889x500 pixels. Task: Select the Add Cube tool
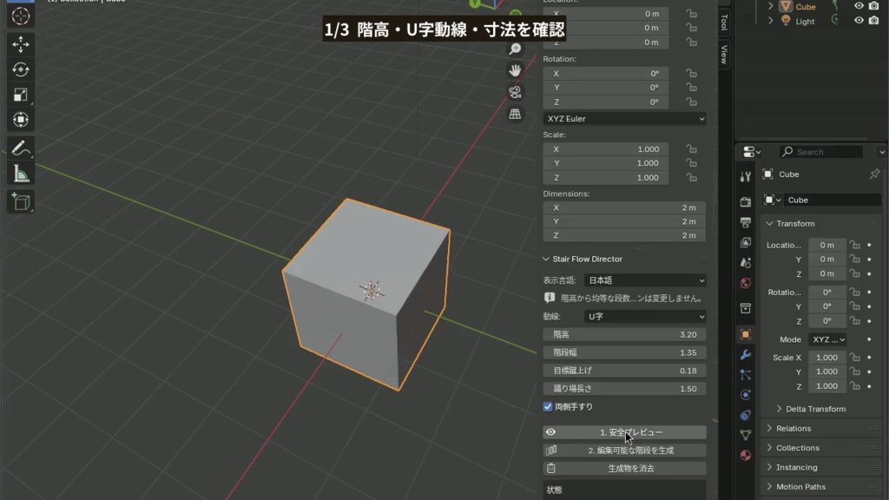coord(21,201)
